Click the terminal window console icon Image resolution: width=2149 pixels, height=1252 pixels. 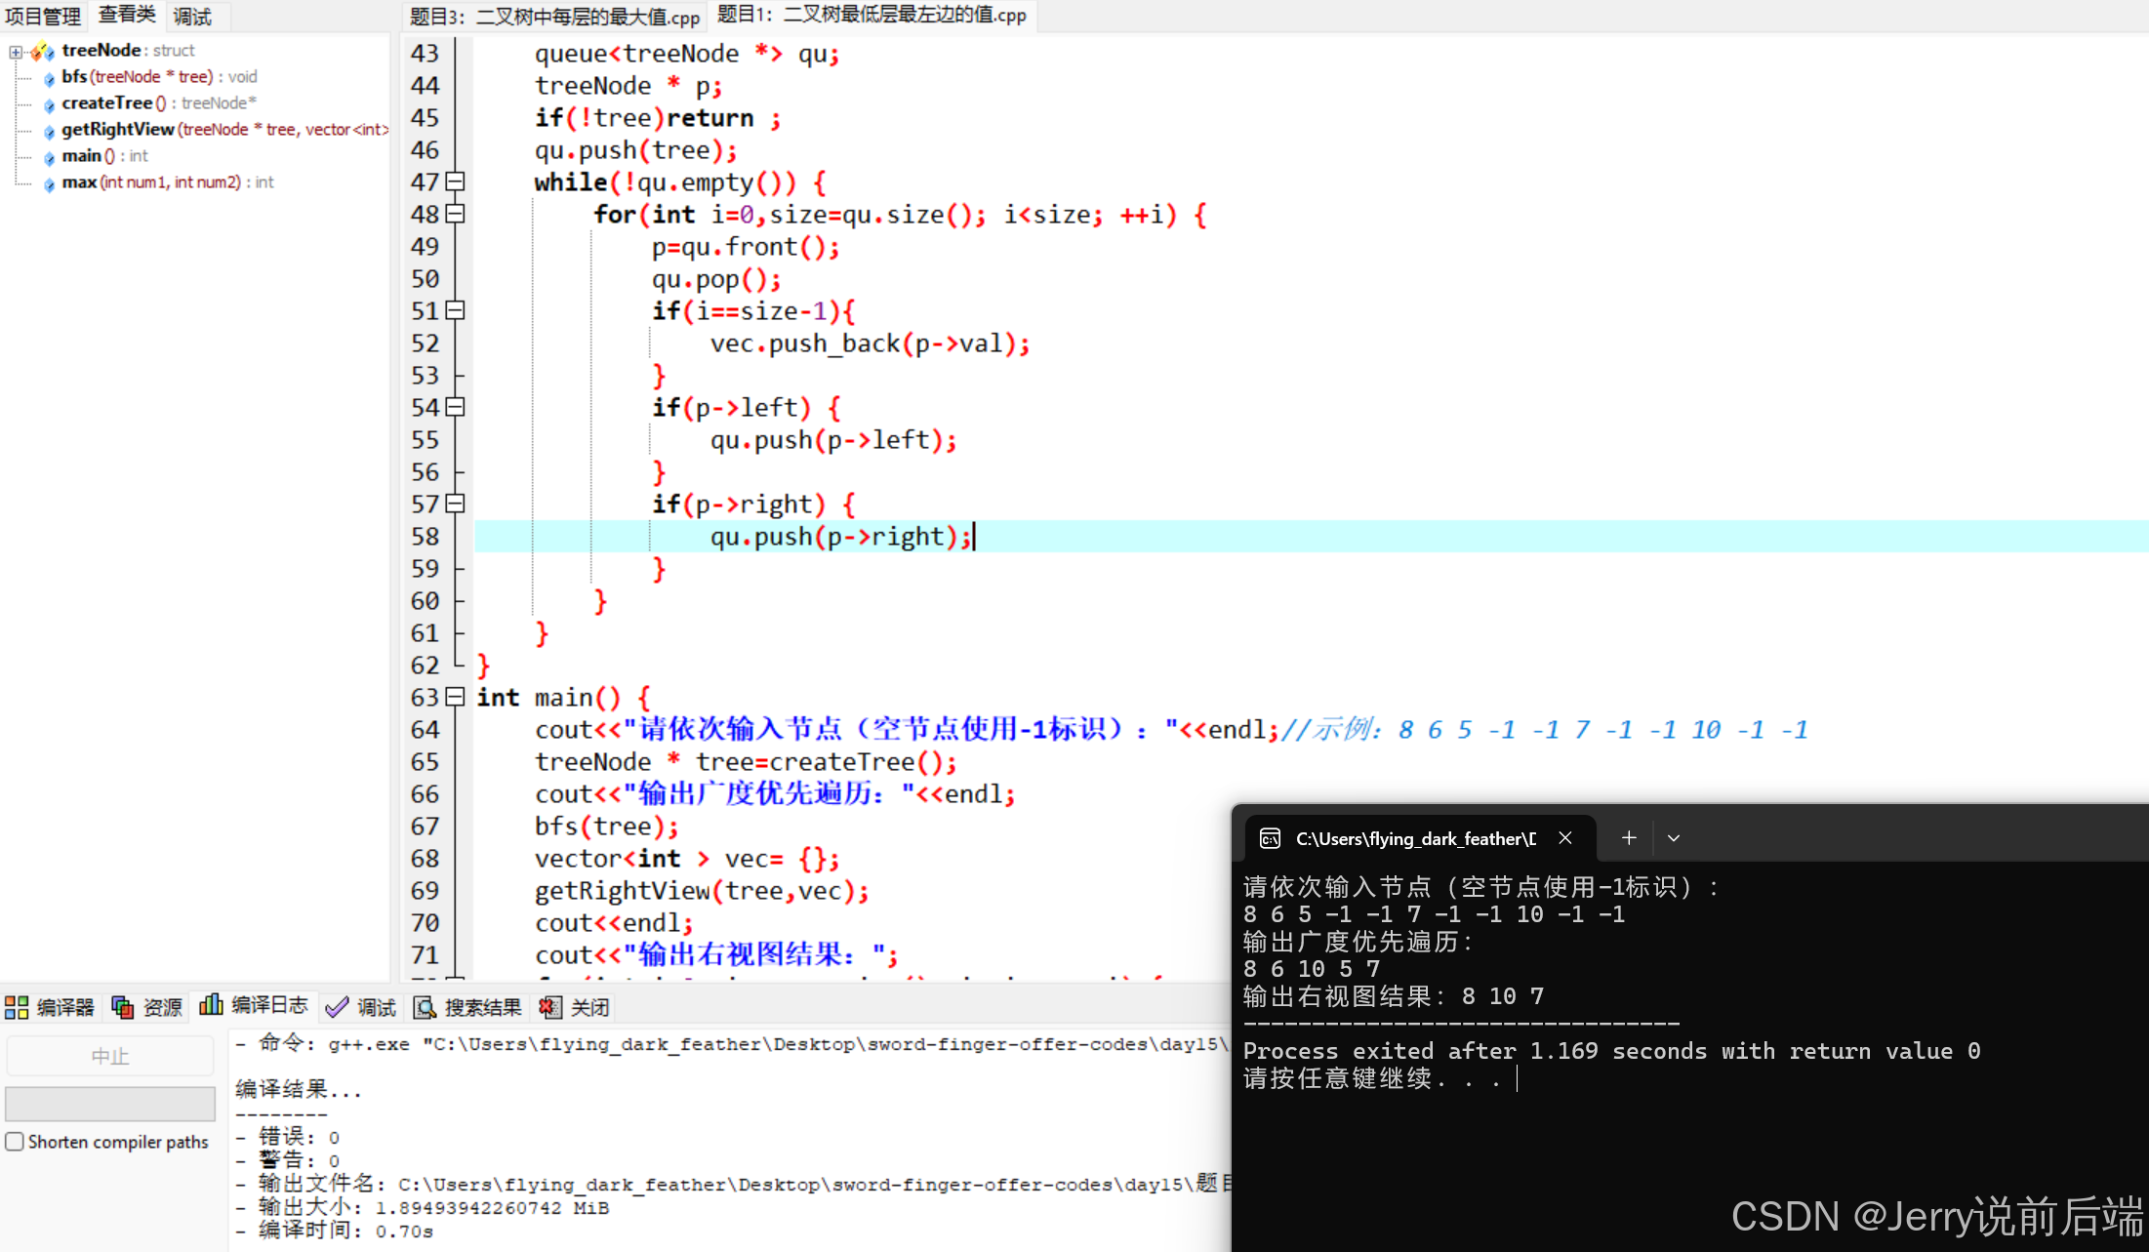click(x=1270, y=838)
